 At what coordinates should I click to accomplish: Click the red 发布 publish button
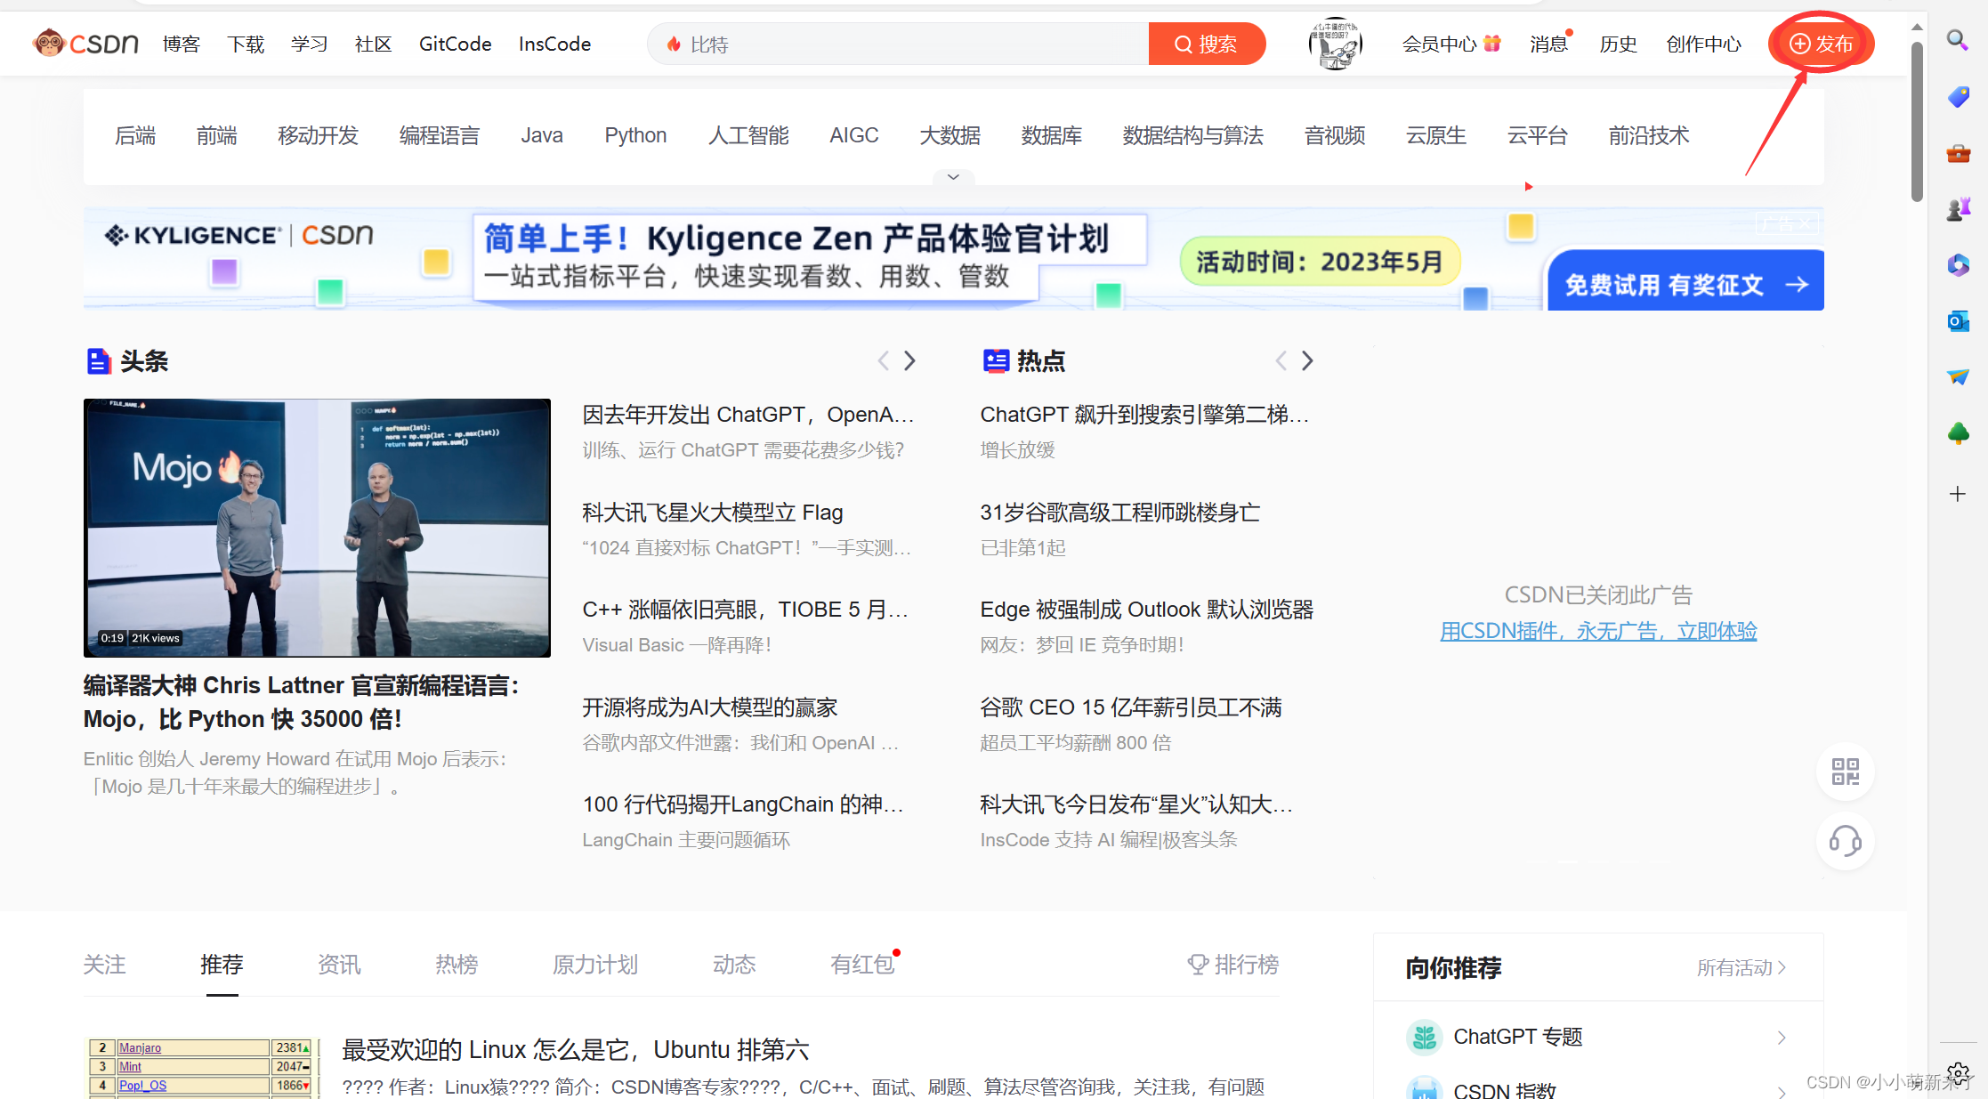click(x=1822, y=44)
